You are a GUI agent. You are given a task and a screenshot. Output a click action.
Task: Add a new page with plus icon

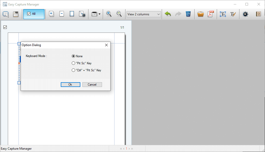51,14
